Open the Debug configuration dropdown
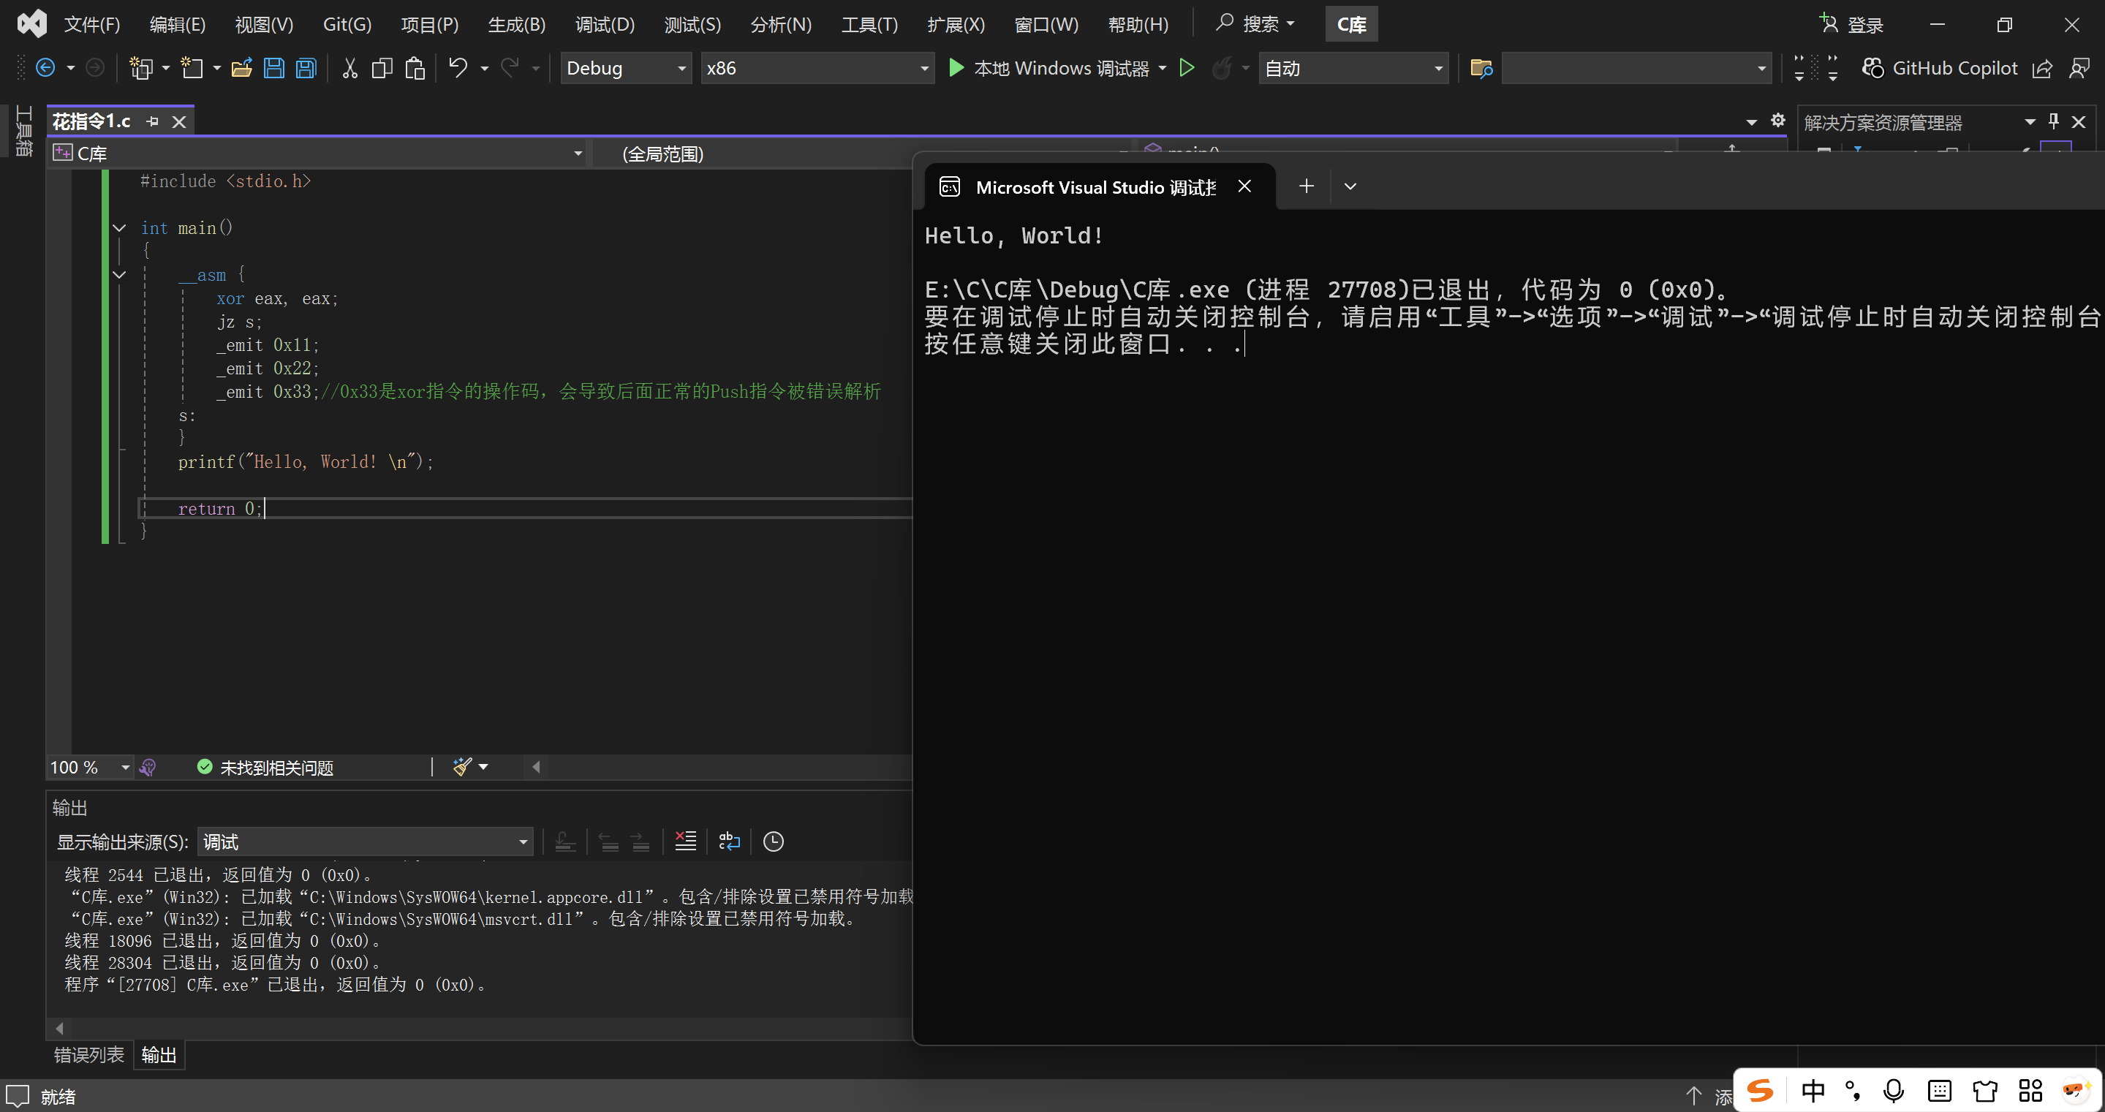2105x1112 pixels. tap(626, 69)
